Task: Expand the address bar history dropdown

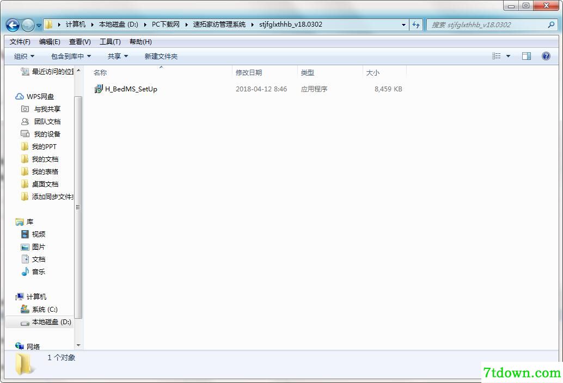Action: click(x=403, y=24)
